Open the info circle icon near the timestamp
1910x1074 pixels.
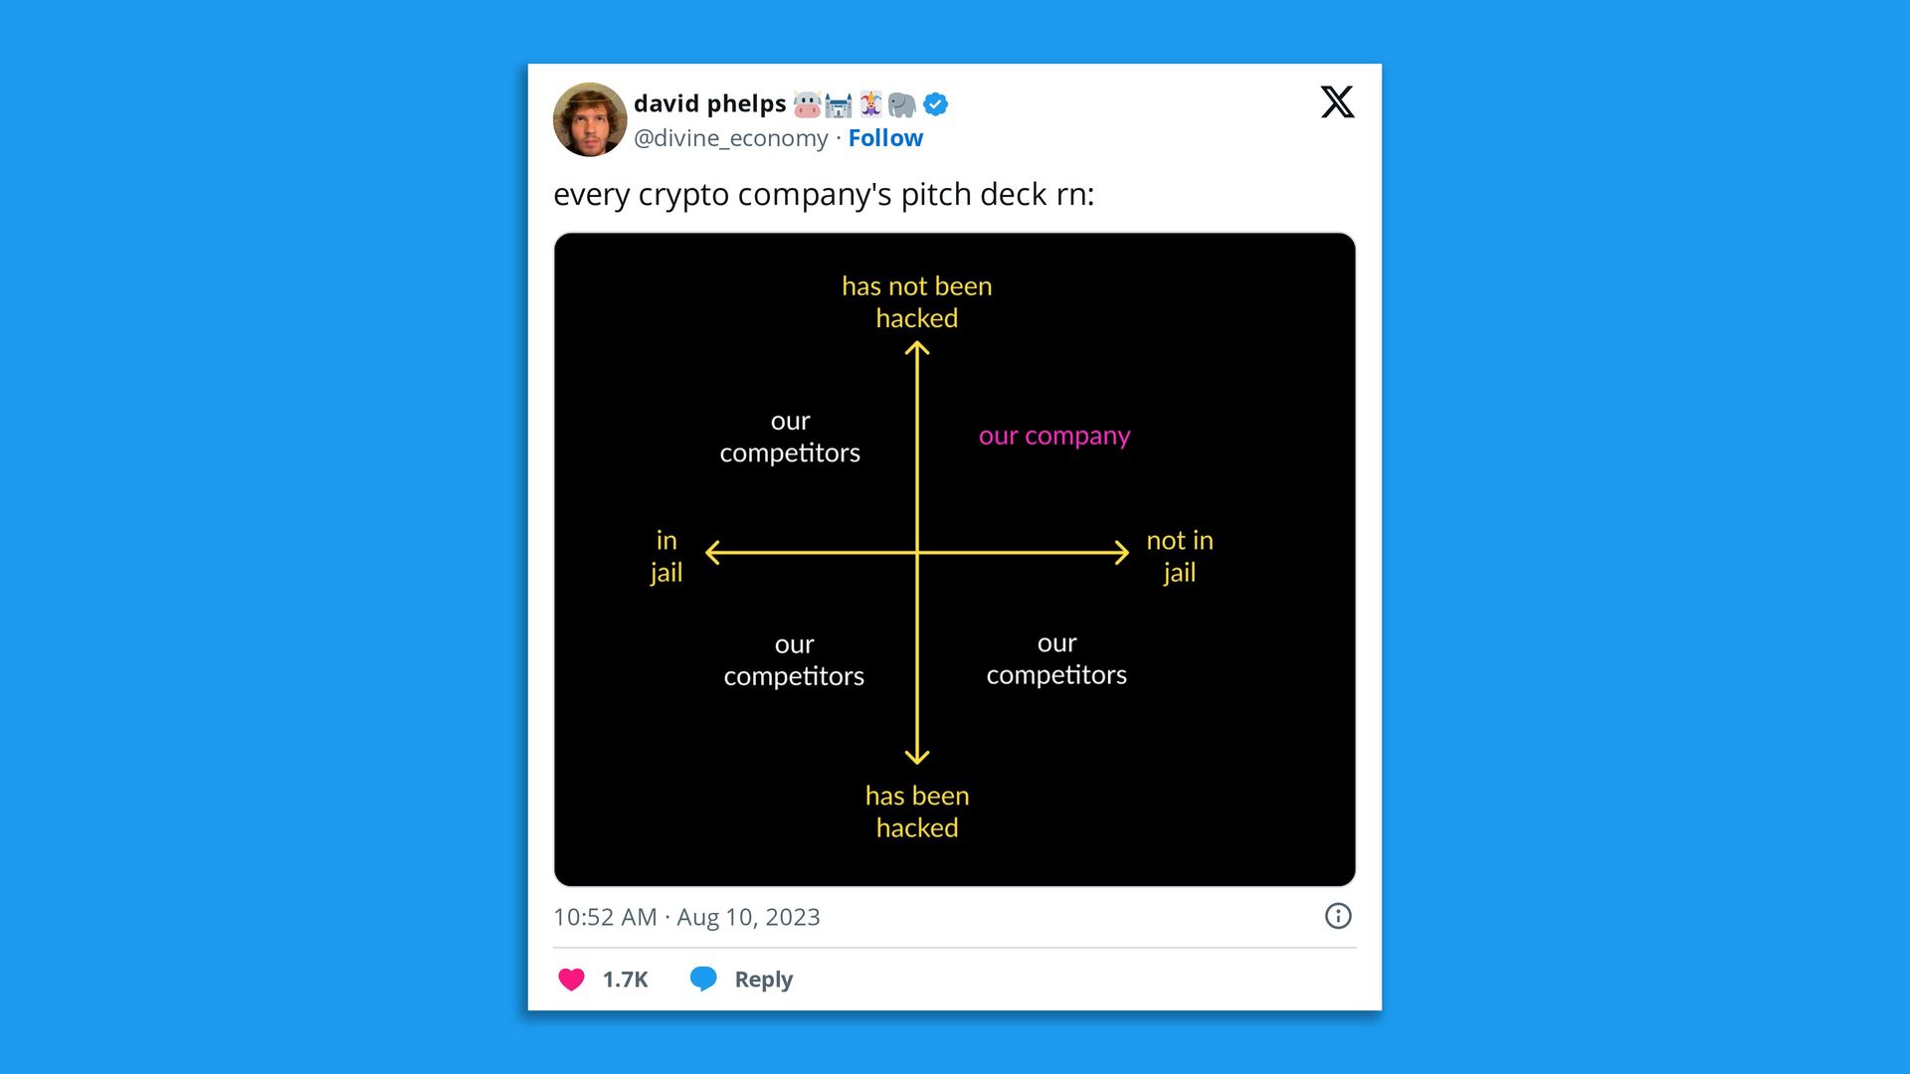click(1339, 916)
